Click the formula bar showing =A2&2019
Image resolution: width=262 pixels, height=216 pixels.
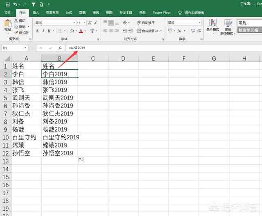[164, 48]
